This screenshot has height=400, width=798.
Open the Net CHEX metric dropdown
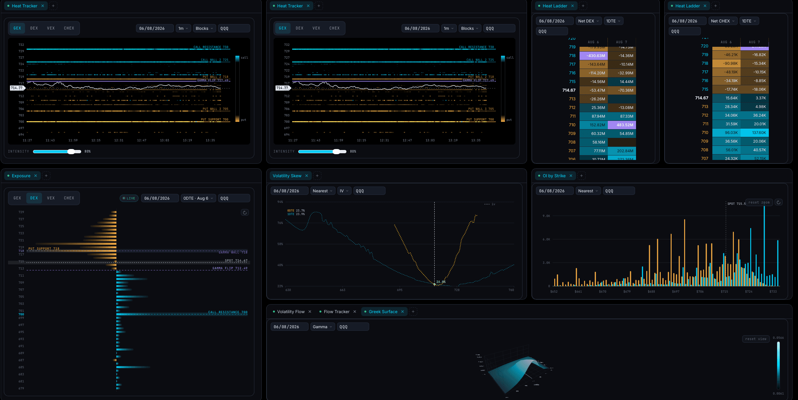click(723, 21)
